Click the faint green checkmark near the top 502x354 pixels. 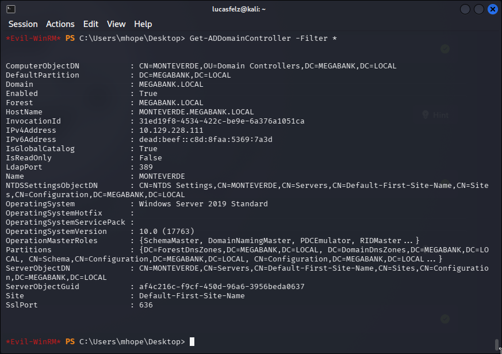(x=445, y=49)
